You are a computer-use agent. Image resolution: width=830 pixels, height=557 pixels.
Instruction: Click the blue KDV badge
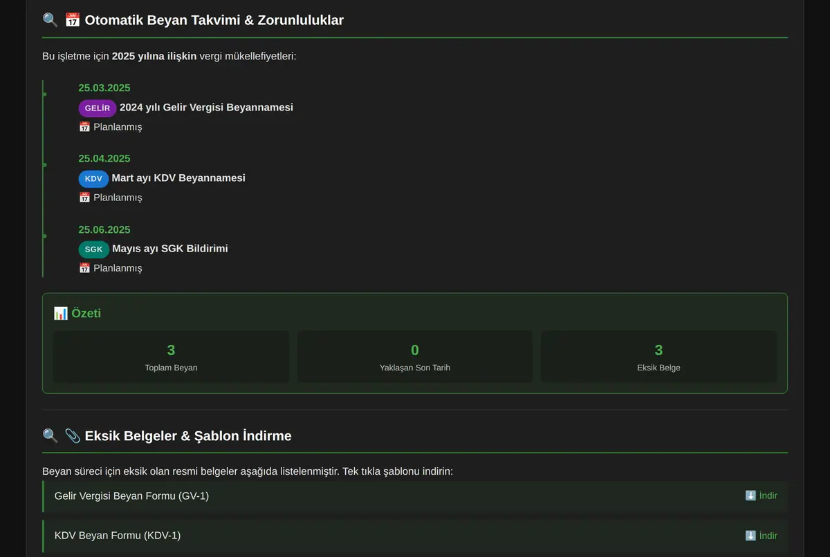tap(93, 179)
